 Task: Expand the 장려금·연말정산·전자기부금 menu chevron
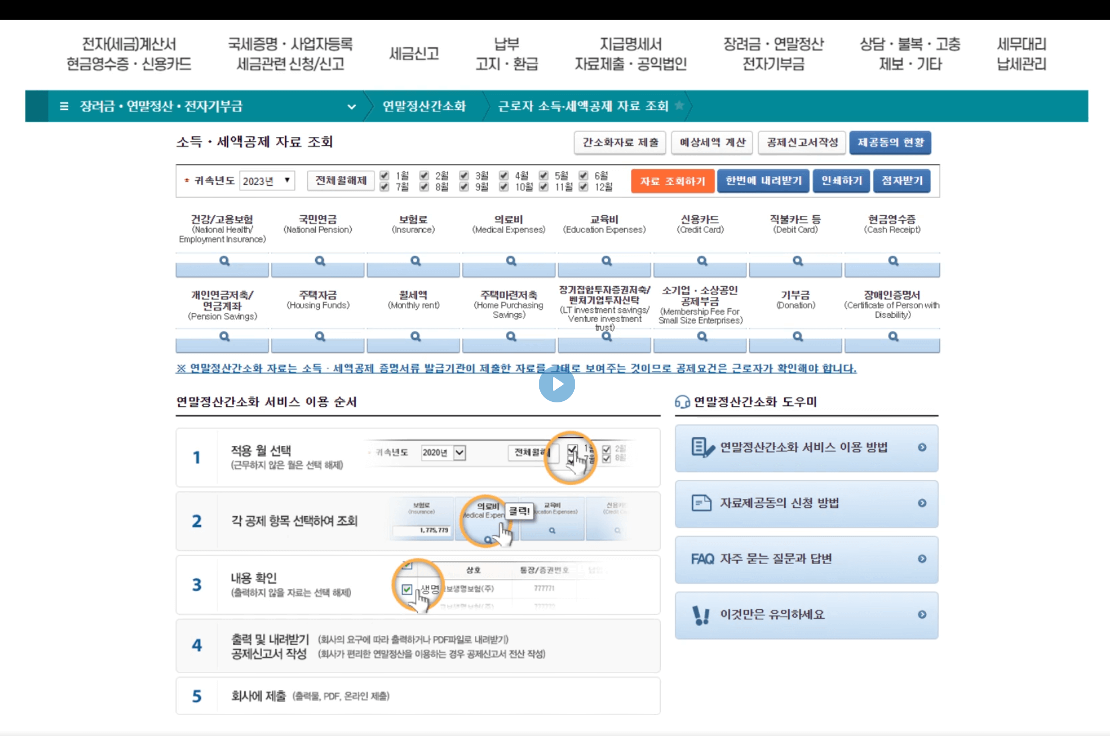[x=352, y=107]
